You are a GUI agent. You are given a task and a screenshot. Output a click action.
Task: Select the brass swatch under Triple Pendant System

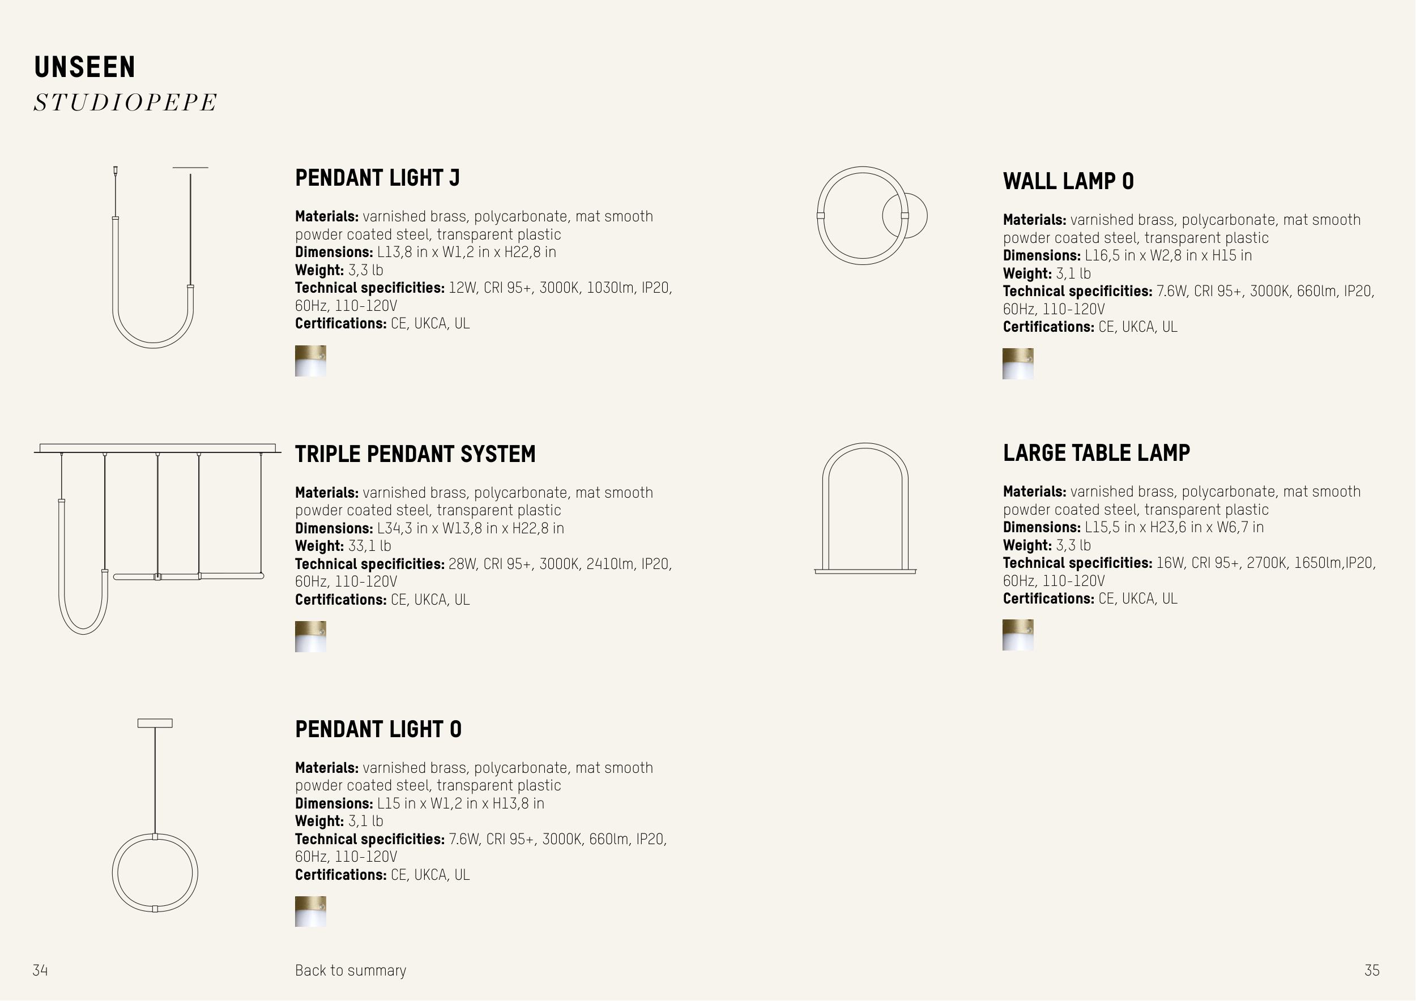[x=310, y=637]
